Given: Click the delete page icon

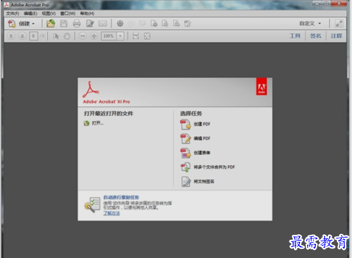Looking at the screenshot, I should [x=154, y=23].
